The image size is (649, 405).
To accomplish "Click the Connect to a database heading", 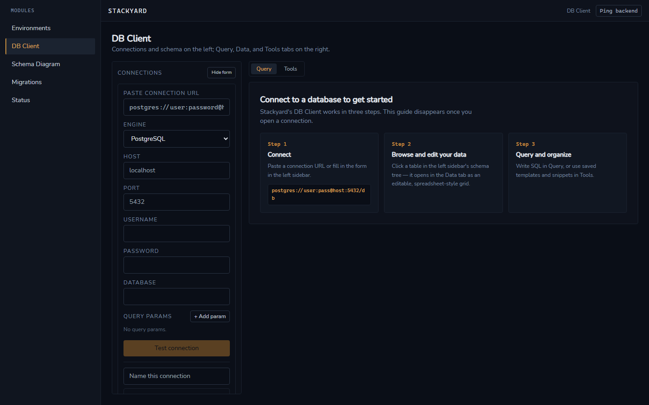I will [326, 99].
